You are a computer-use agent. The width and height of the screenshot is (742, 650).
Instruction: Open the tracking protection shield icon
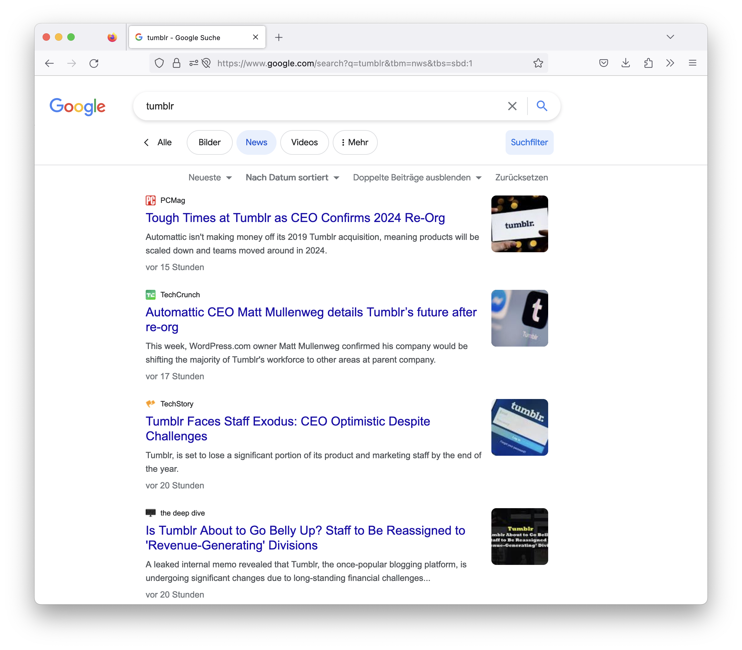tap(159, 63)
